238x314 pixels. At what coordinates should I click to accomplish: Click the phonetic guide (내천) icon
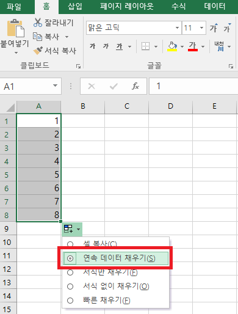[219, 46]
